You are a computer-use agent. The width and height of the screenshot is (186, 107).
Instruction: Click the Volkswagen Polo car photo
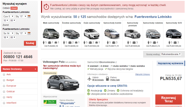pyautogui.click(x=63, y=83)
